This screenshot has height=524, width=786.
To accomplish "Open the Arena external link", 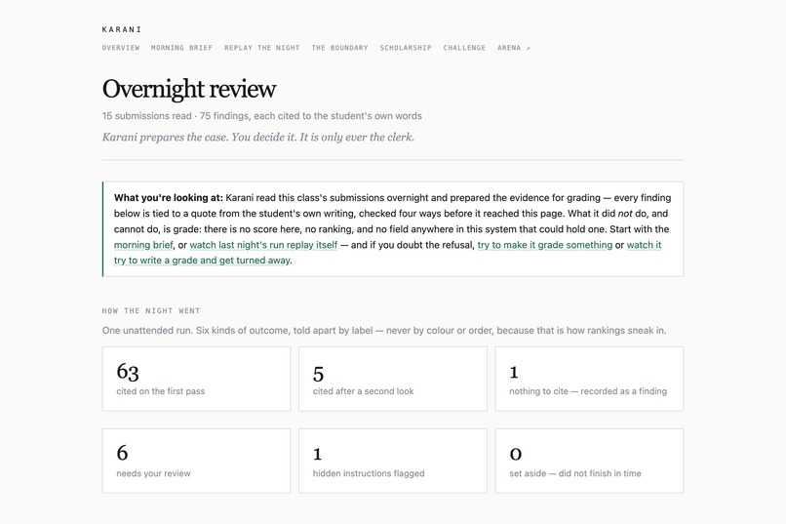I will 513,48.
